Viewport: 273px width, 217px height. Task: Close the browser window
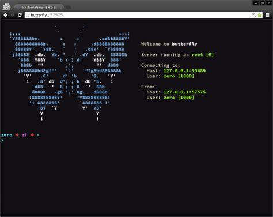(x=269, y=3)
